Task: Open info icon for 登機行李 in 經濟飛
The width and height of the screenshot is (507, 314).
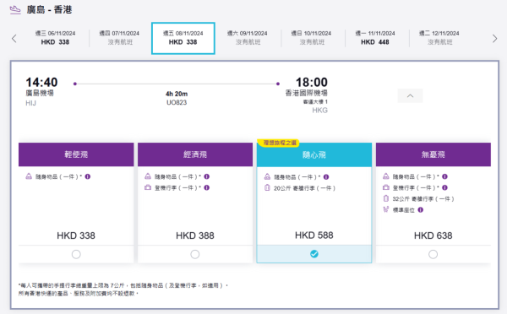Action: point(207,187)
